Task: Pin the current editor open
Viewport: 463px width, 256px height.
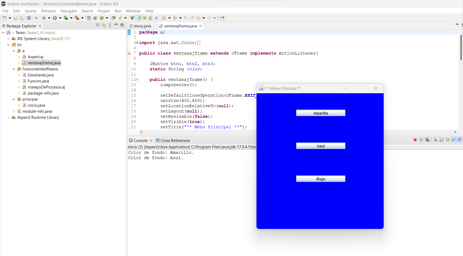Action: pos(222,18)
